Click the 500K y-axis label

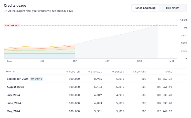click(x=184, y=43)
